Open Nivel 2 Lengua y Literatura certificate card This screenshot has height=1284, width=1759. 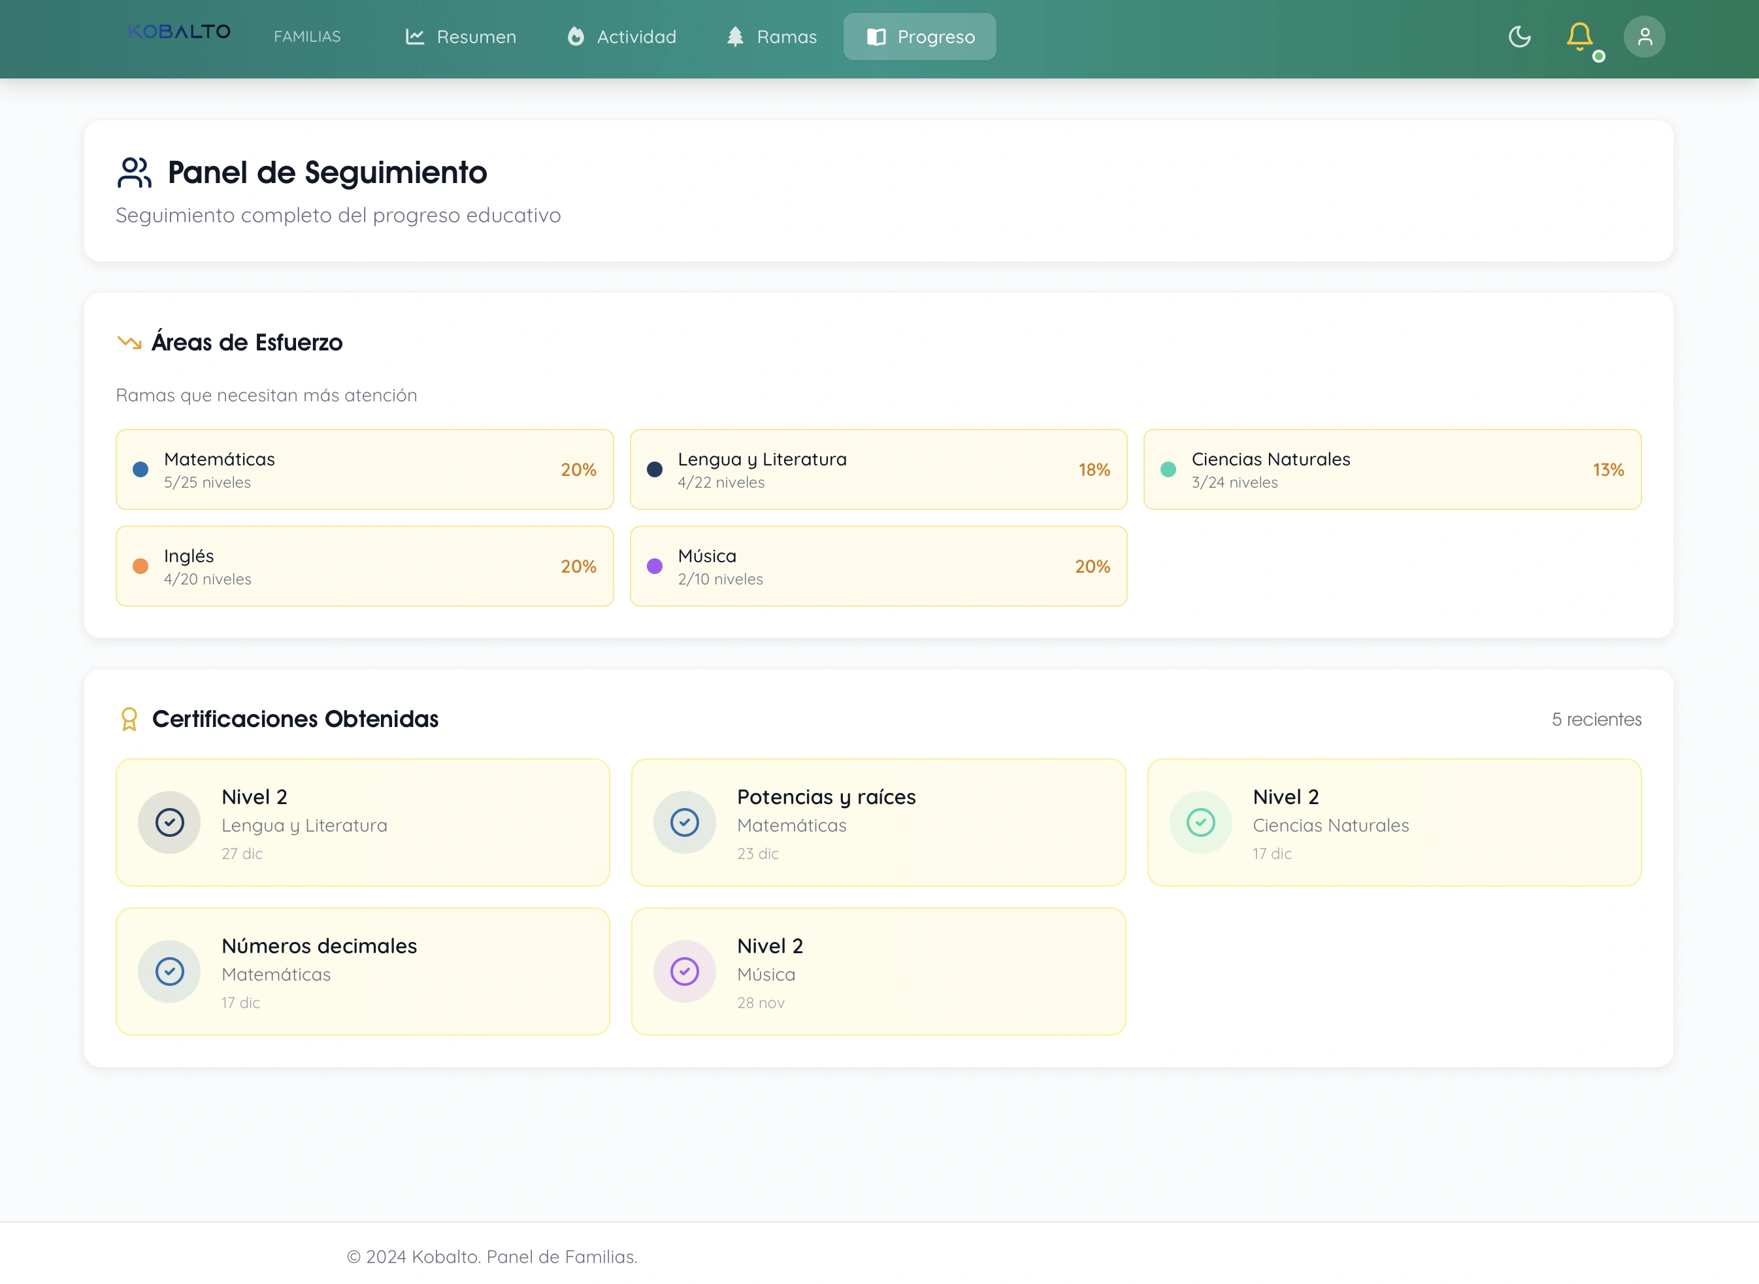pyautogui.click(x=363, y=822)
